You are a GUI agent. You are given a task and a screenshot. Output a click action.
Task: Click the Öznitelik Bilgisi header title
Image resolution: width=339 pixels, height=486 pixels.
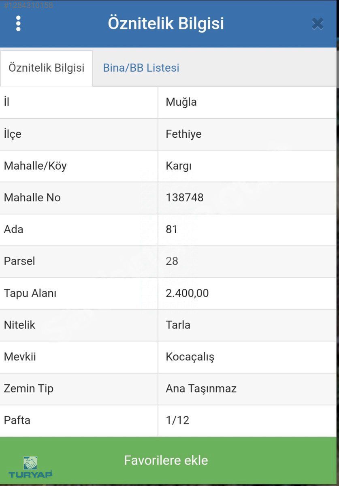pos(166,23)
